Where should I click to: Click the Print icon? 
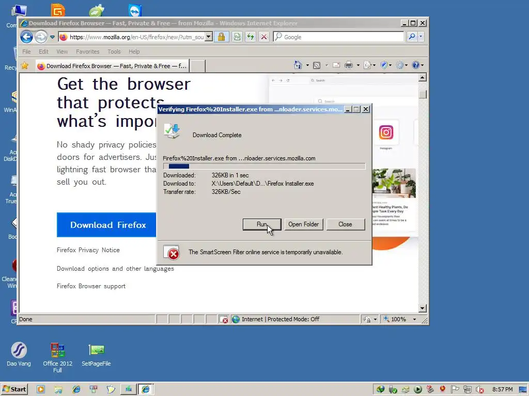tap(349, 65)
